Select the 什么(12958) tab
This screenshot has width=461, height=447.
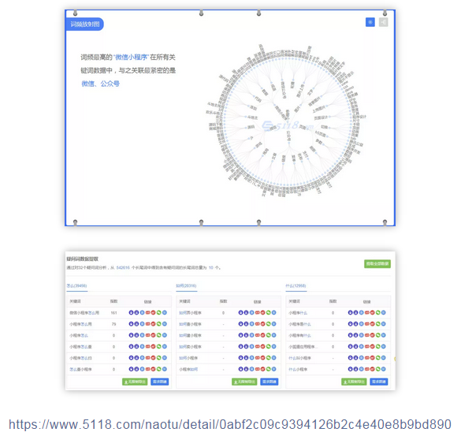[296, 285]
